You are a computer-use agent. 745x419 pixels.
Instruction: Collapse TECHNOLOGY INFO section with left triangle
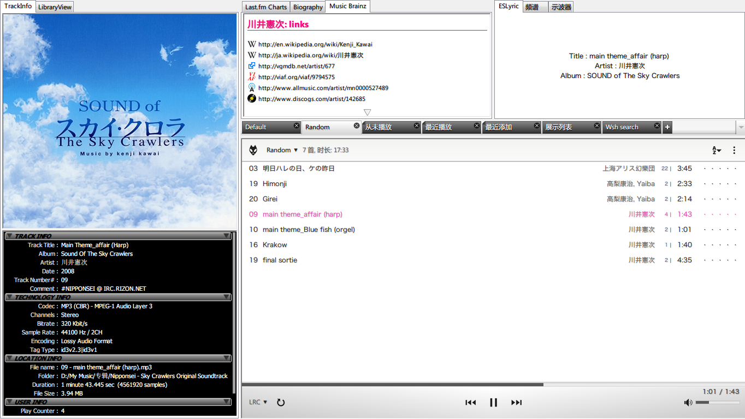click(9, 297)
